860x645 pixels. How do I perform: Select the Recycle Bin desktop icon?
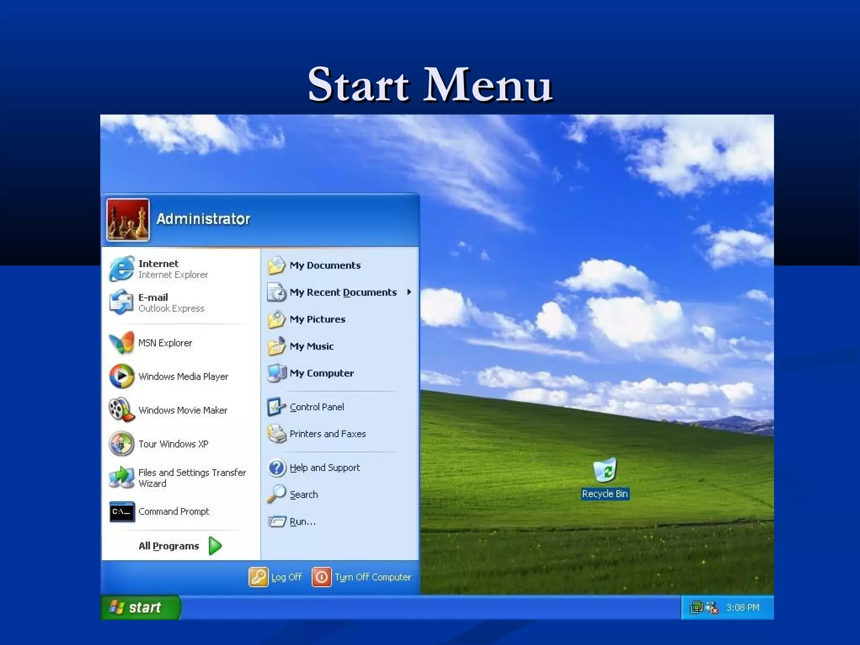[x=605, y=471]
